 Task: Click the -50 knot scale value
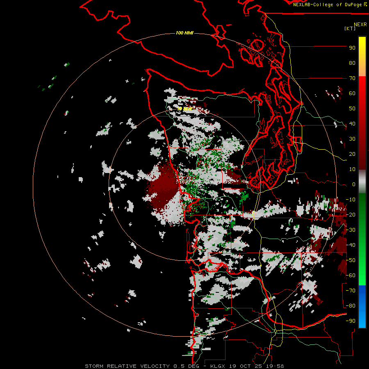coord(351,260)
